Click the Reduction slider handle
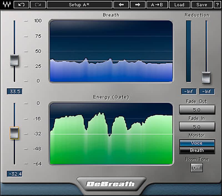The image size is (222, 196). pyautogui.click(x=206, y=78)
